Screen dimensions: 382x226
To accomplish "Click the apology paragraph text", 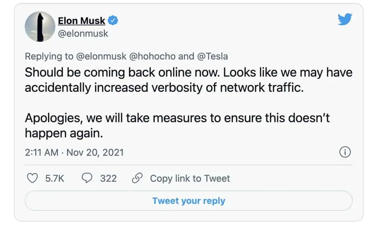I will click(x=177, y=125).
